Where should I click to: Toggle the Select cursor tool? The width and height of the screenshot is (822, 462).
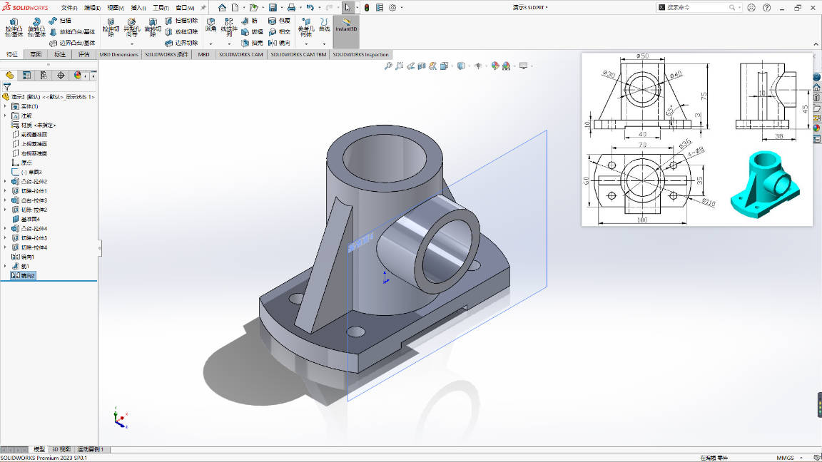point(347,7)
